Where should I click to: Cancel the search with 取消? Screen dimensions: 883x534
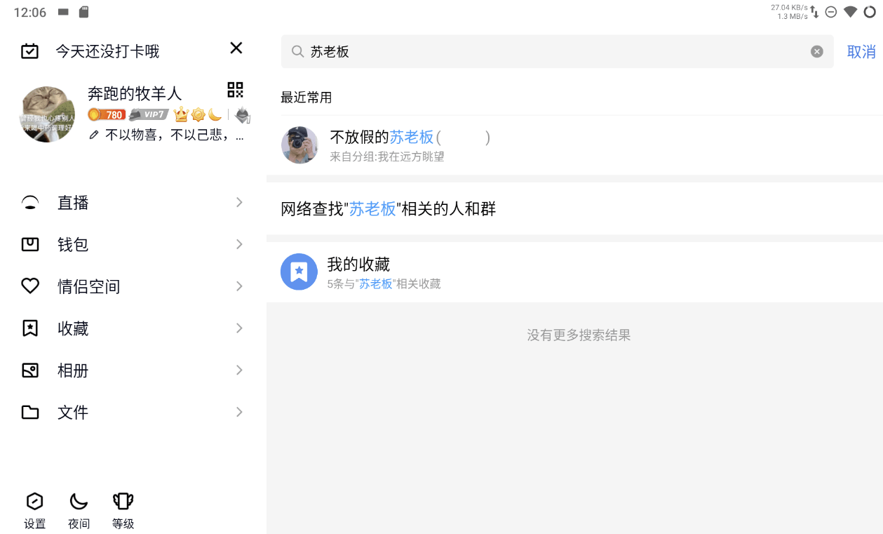[861, 52]
